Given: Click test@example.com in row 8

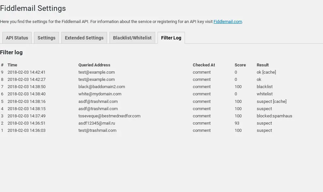Looking at the screenshot, I should pos(96,79).
